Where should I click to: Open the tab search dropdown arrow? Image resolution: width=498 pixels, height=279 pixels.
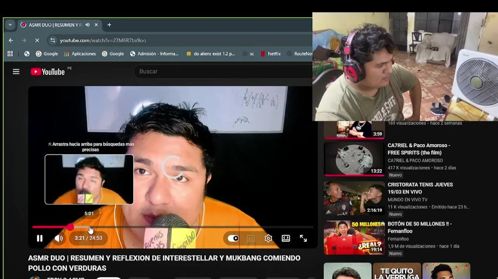pyautogui.click(x=10, y=25)
